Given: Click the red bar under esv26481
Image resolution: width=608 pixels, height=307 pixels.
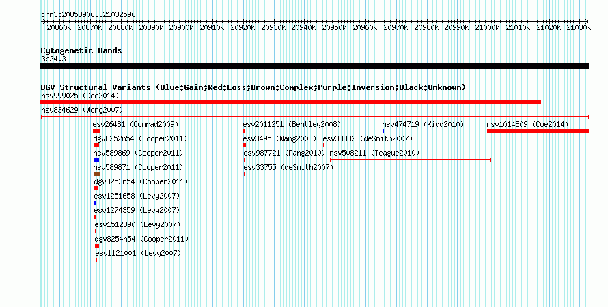Looking at the screenshot, I should [x=96, y=131].
